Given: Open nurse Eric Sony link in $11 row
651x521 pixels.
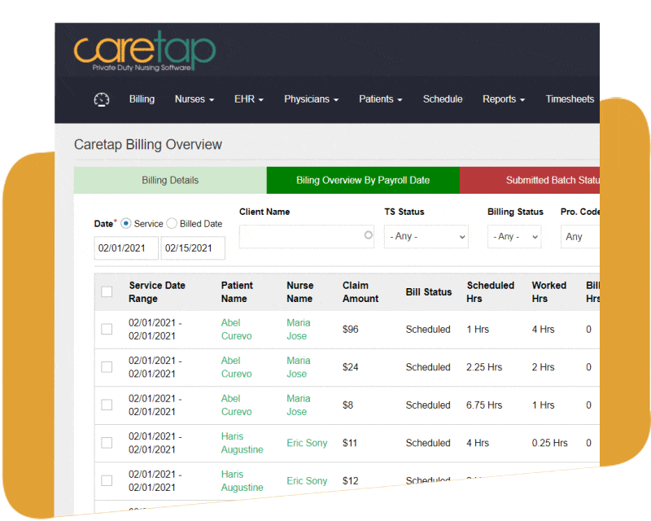Looking at the screenshot, I should pos(307,443).
